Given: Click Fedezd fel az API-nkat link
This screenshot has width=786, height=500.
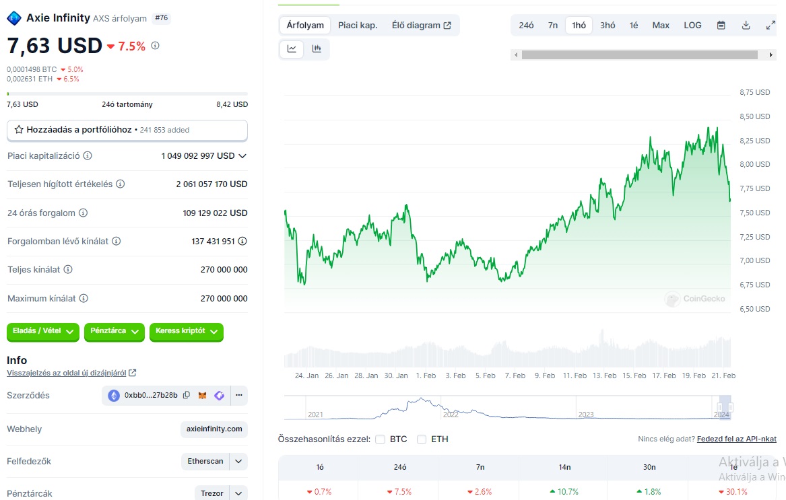Looking at the screenshot, I should tap(736, 439).
